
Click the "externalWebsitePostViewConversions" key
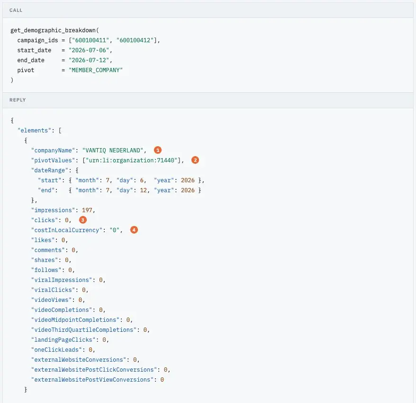pyautogui.click(x=92, y=380)
